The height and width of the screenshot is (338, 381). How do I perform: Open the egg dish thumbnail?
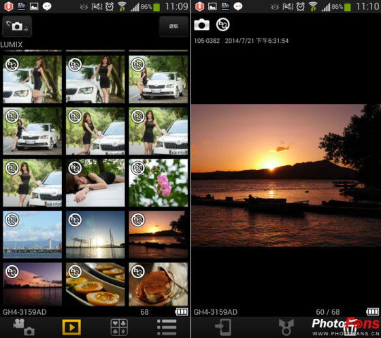tap(95, 284)
